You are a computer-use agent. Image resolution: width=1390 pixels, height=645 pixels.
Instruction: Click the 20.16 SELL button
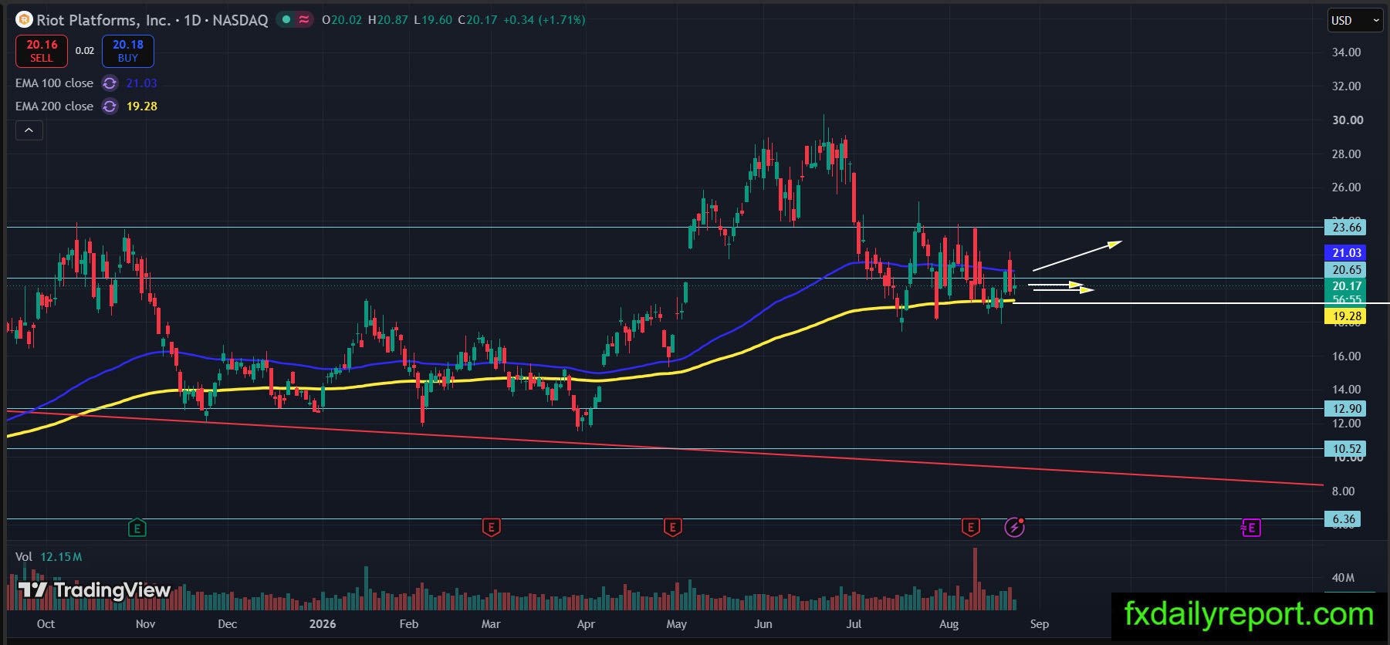[42, 51]
